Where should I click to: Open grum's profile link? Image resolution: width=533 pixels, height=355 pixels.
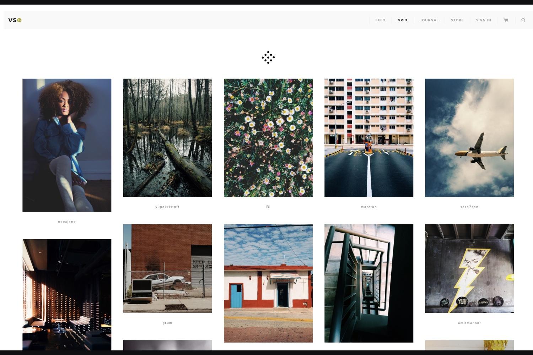point(167,322)
